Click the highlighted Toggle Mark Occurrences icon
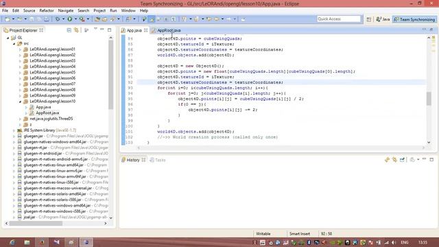The height and width of the screenshot is (247, 439). (152, 19)
